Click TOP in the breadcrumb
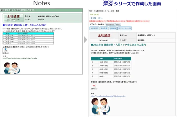 pos(91,11)
